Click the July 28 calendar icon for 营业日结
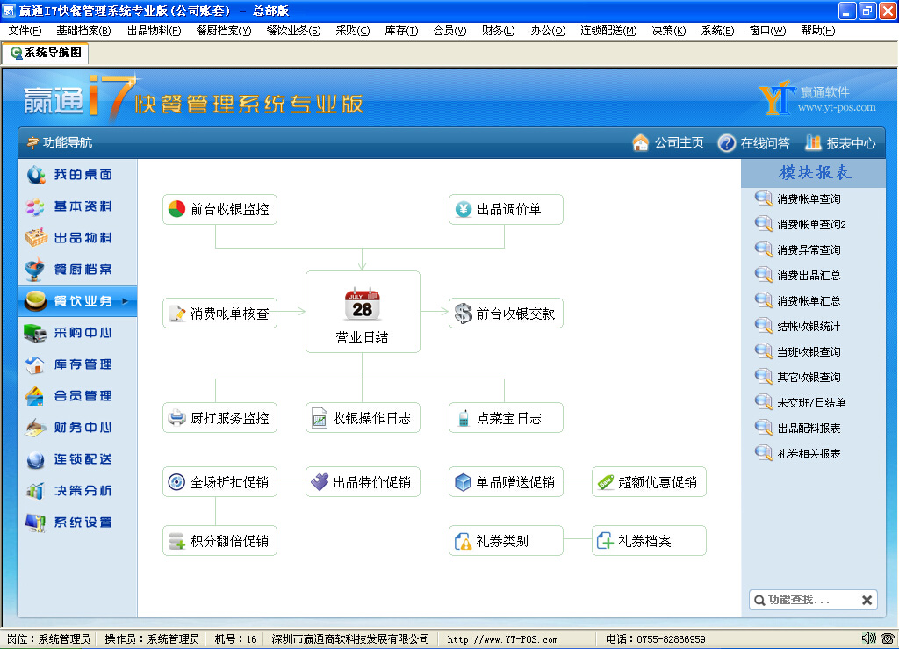Image resolution: width=899 pixels, height=649 pixels. (363, 304)
